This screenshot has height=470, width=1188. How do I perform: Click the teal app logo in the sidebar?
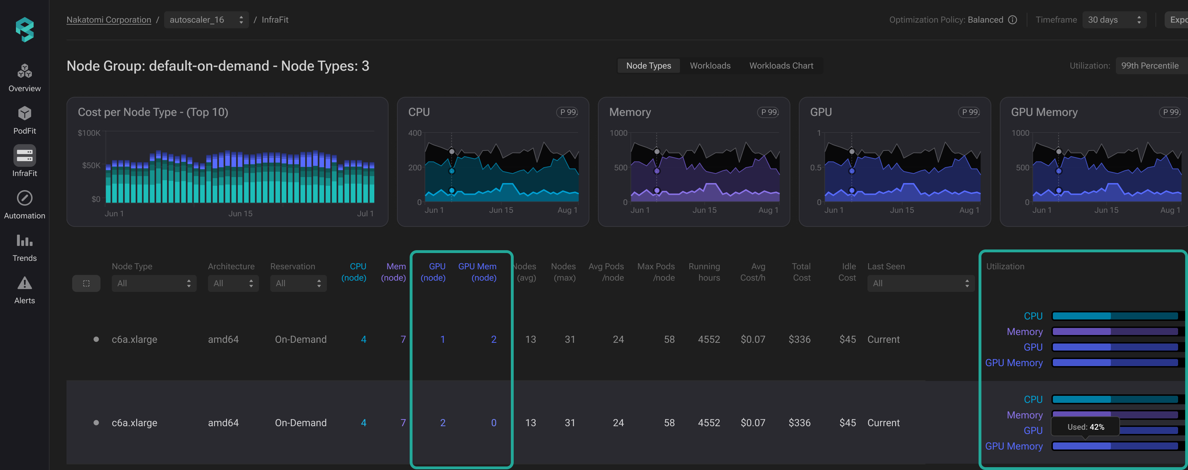point(24,30)
